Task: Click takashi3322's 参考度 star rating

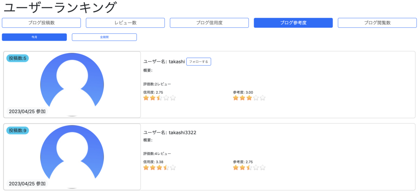Action: 249,168
